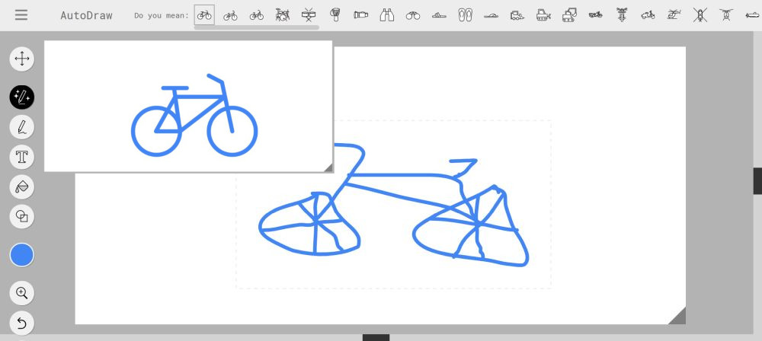Pick the flip-flops suggestion
762x341 pixels.
click(465, 14)
